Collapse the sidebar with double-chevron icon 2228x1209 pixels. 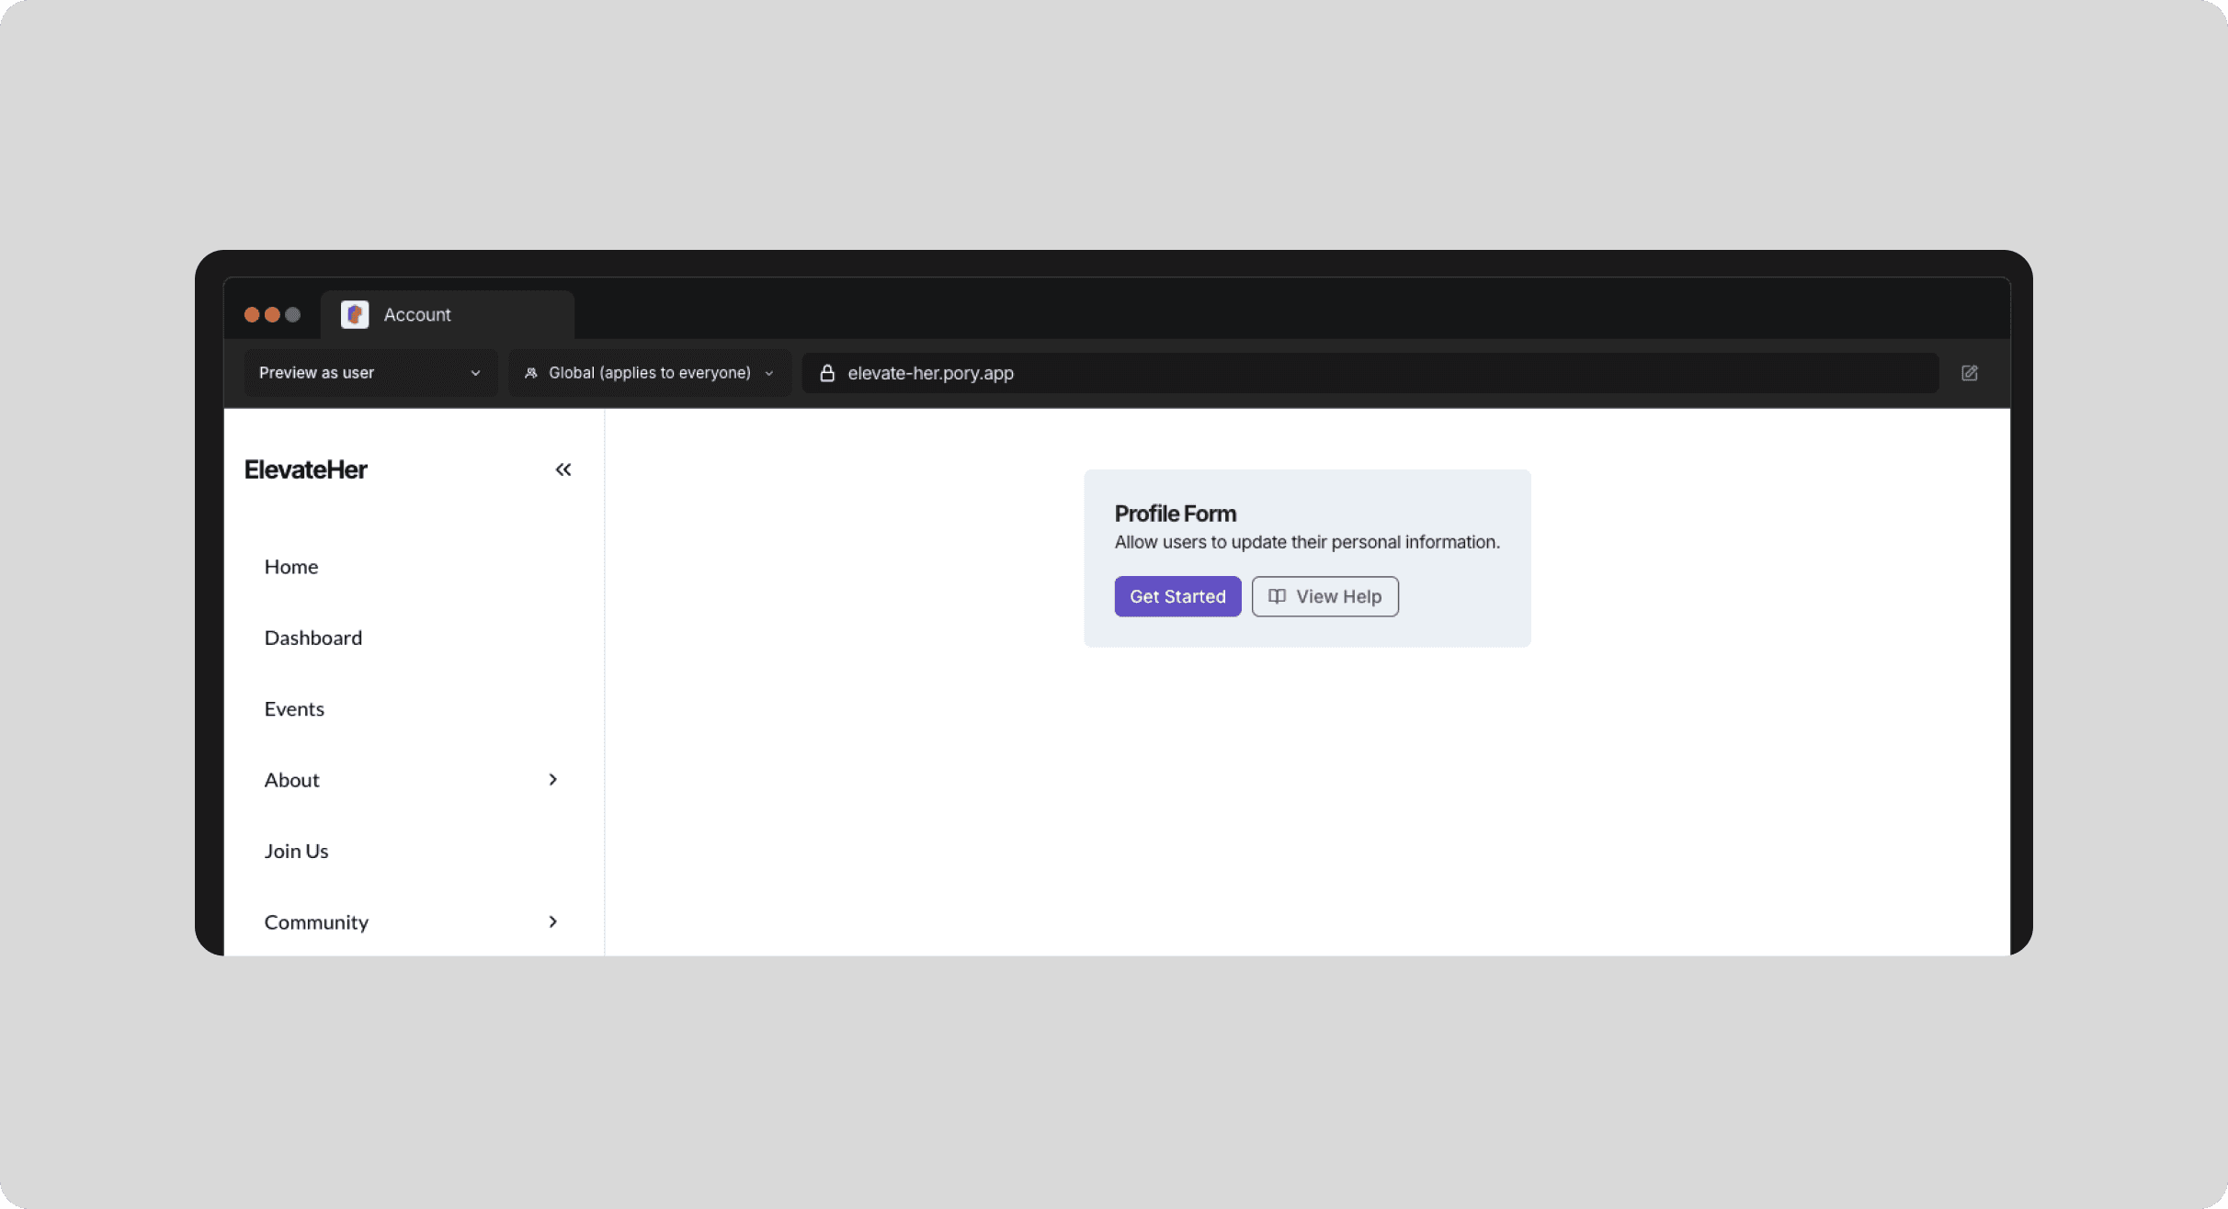(x=563, y=469)
